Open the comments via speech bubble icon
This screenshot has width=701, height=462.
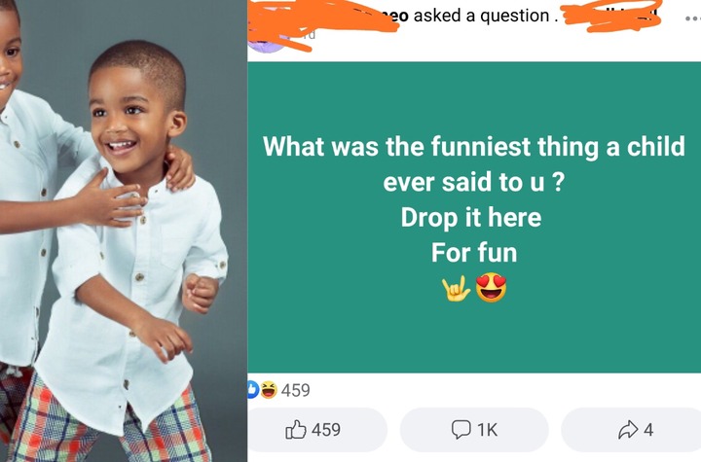point(461,429)
